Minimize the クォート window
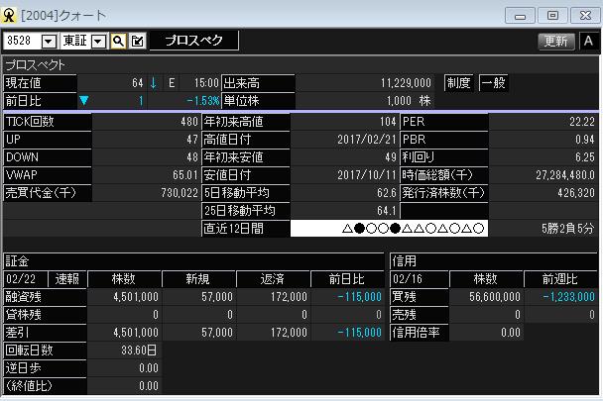The width and height of the screenshot is (603, 401). 520,16
